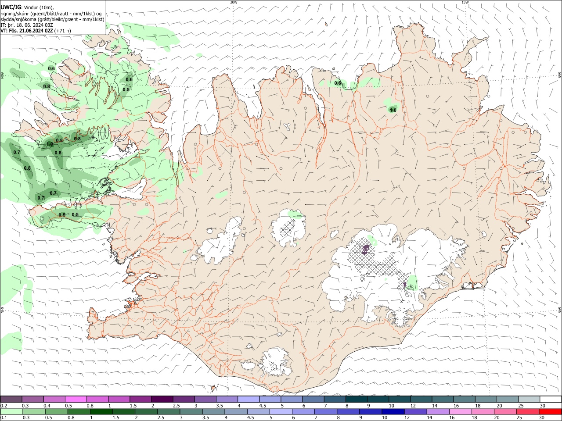Pick the dark mauve swatch between 0.2 and 0.3
This screenshot has height=421, width=562.
coord(11,400)
